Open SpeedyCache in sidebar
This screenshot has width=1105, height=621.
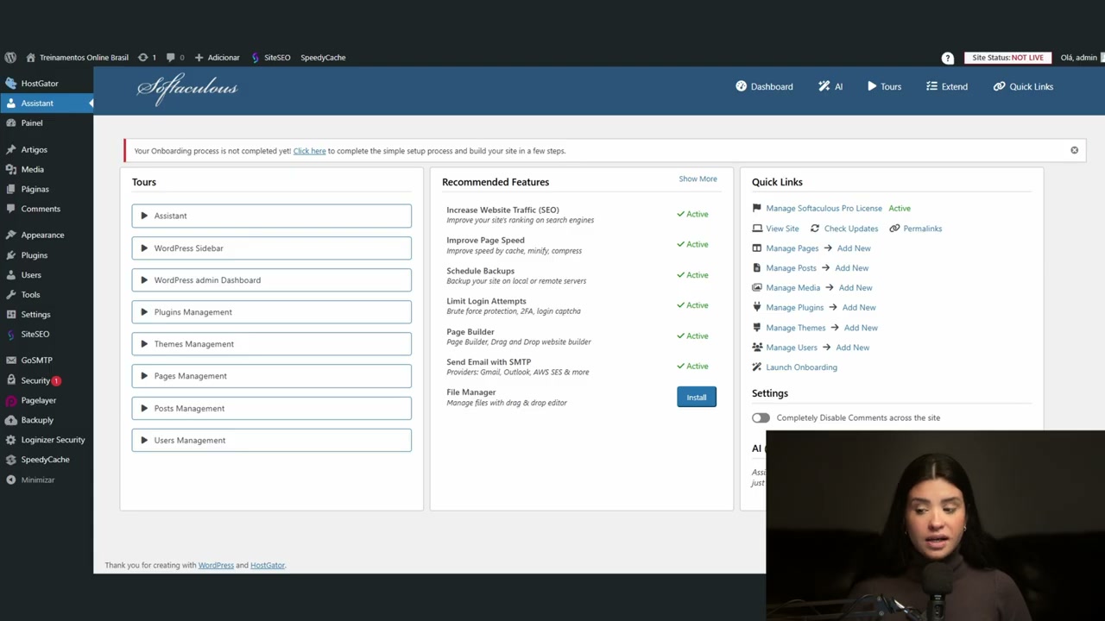point(47,460)
